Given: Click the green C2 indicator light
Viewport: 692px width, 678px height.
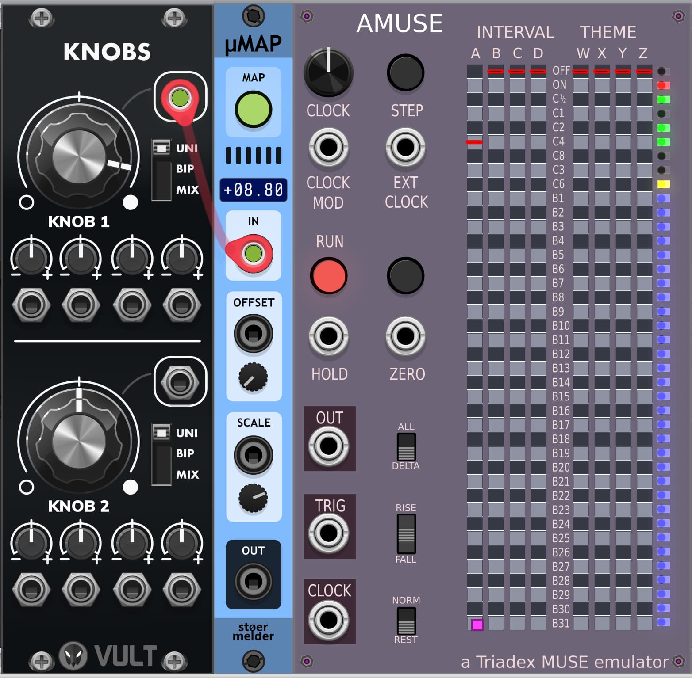Looking at the screenshot, I should click(663, 128).
